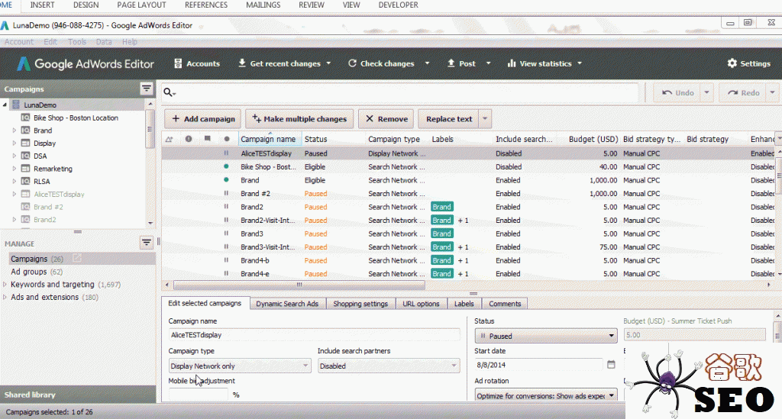Screen dimensions: 782x419
Task: Expand Keywords and targeting section
Action: [x=5, y=284]
